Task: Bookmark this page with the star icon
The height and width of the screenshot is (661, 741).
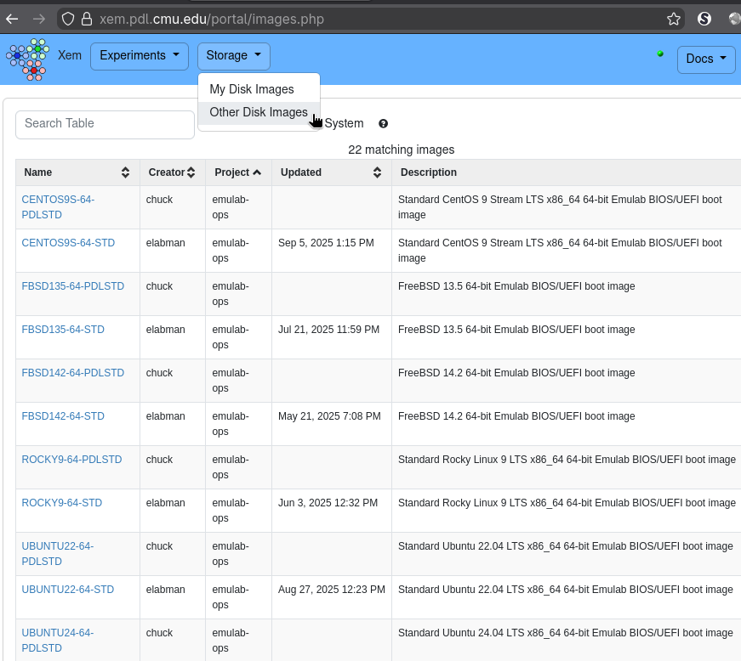Action: tap(674, 19)
